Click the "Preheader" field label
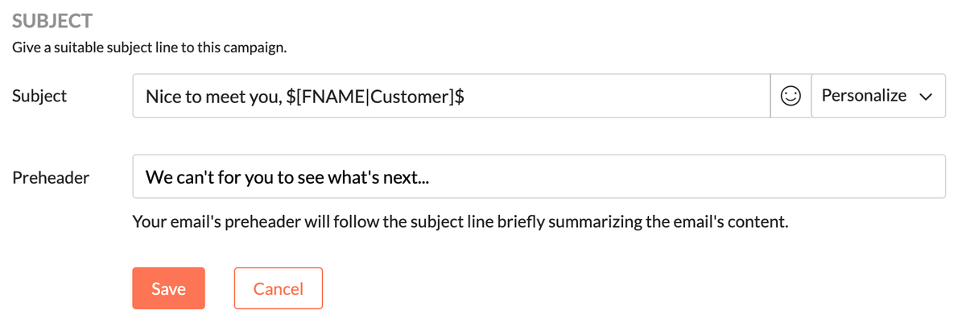966x331 pixels. click(x=51, y=177)
